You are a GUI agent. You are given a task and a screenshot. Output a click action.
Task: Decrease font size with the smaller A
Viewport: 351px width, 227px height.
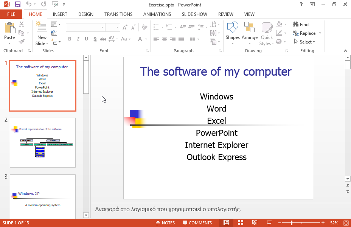[x=133, y=27]
